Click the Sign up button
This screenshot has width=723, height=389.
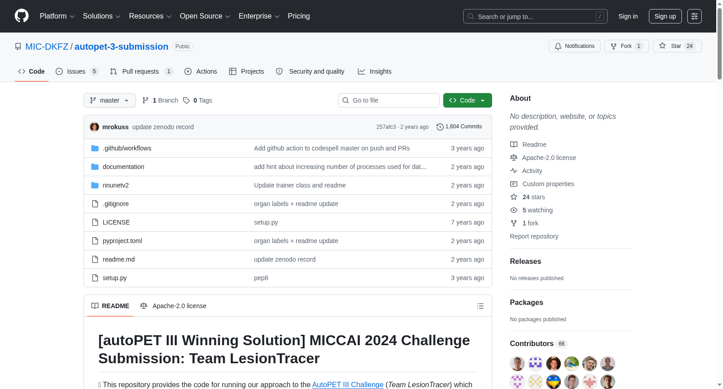pos(665,16)
